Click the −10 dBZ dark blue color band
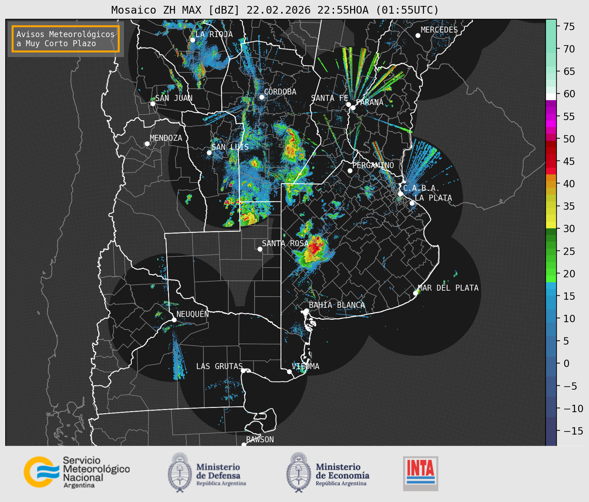 tap(551, 408)
